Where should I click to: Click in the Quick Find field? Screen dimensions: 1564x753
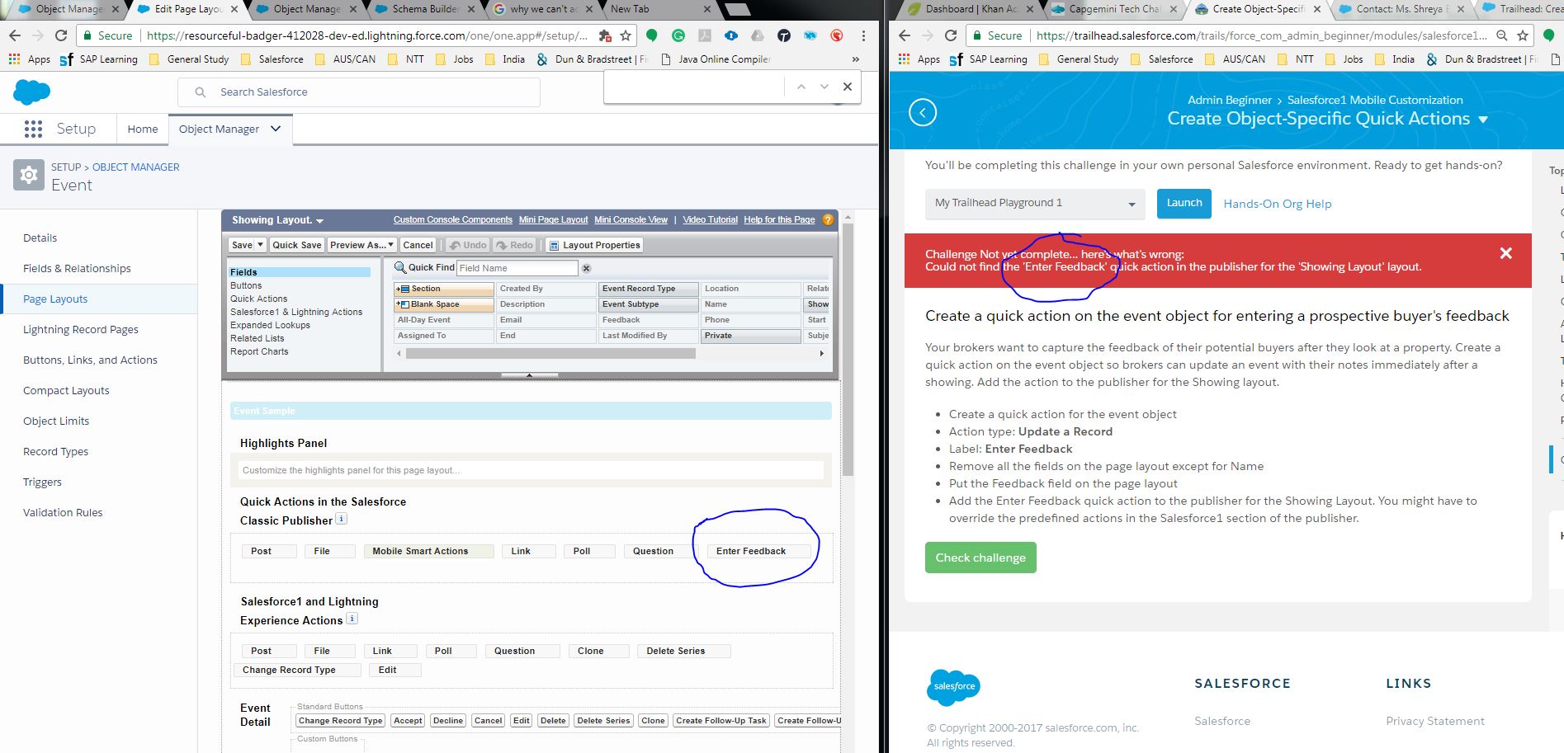click(x=517, y=268)
